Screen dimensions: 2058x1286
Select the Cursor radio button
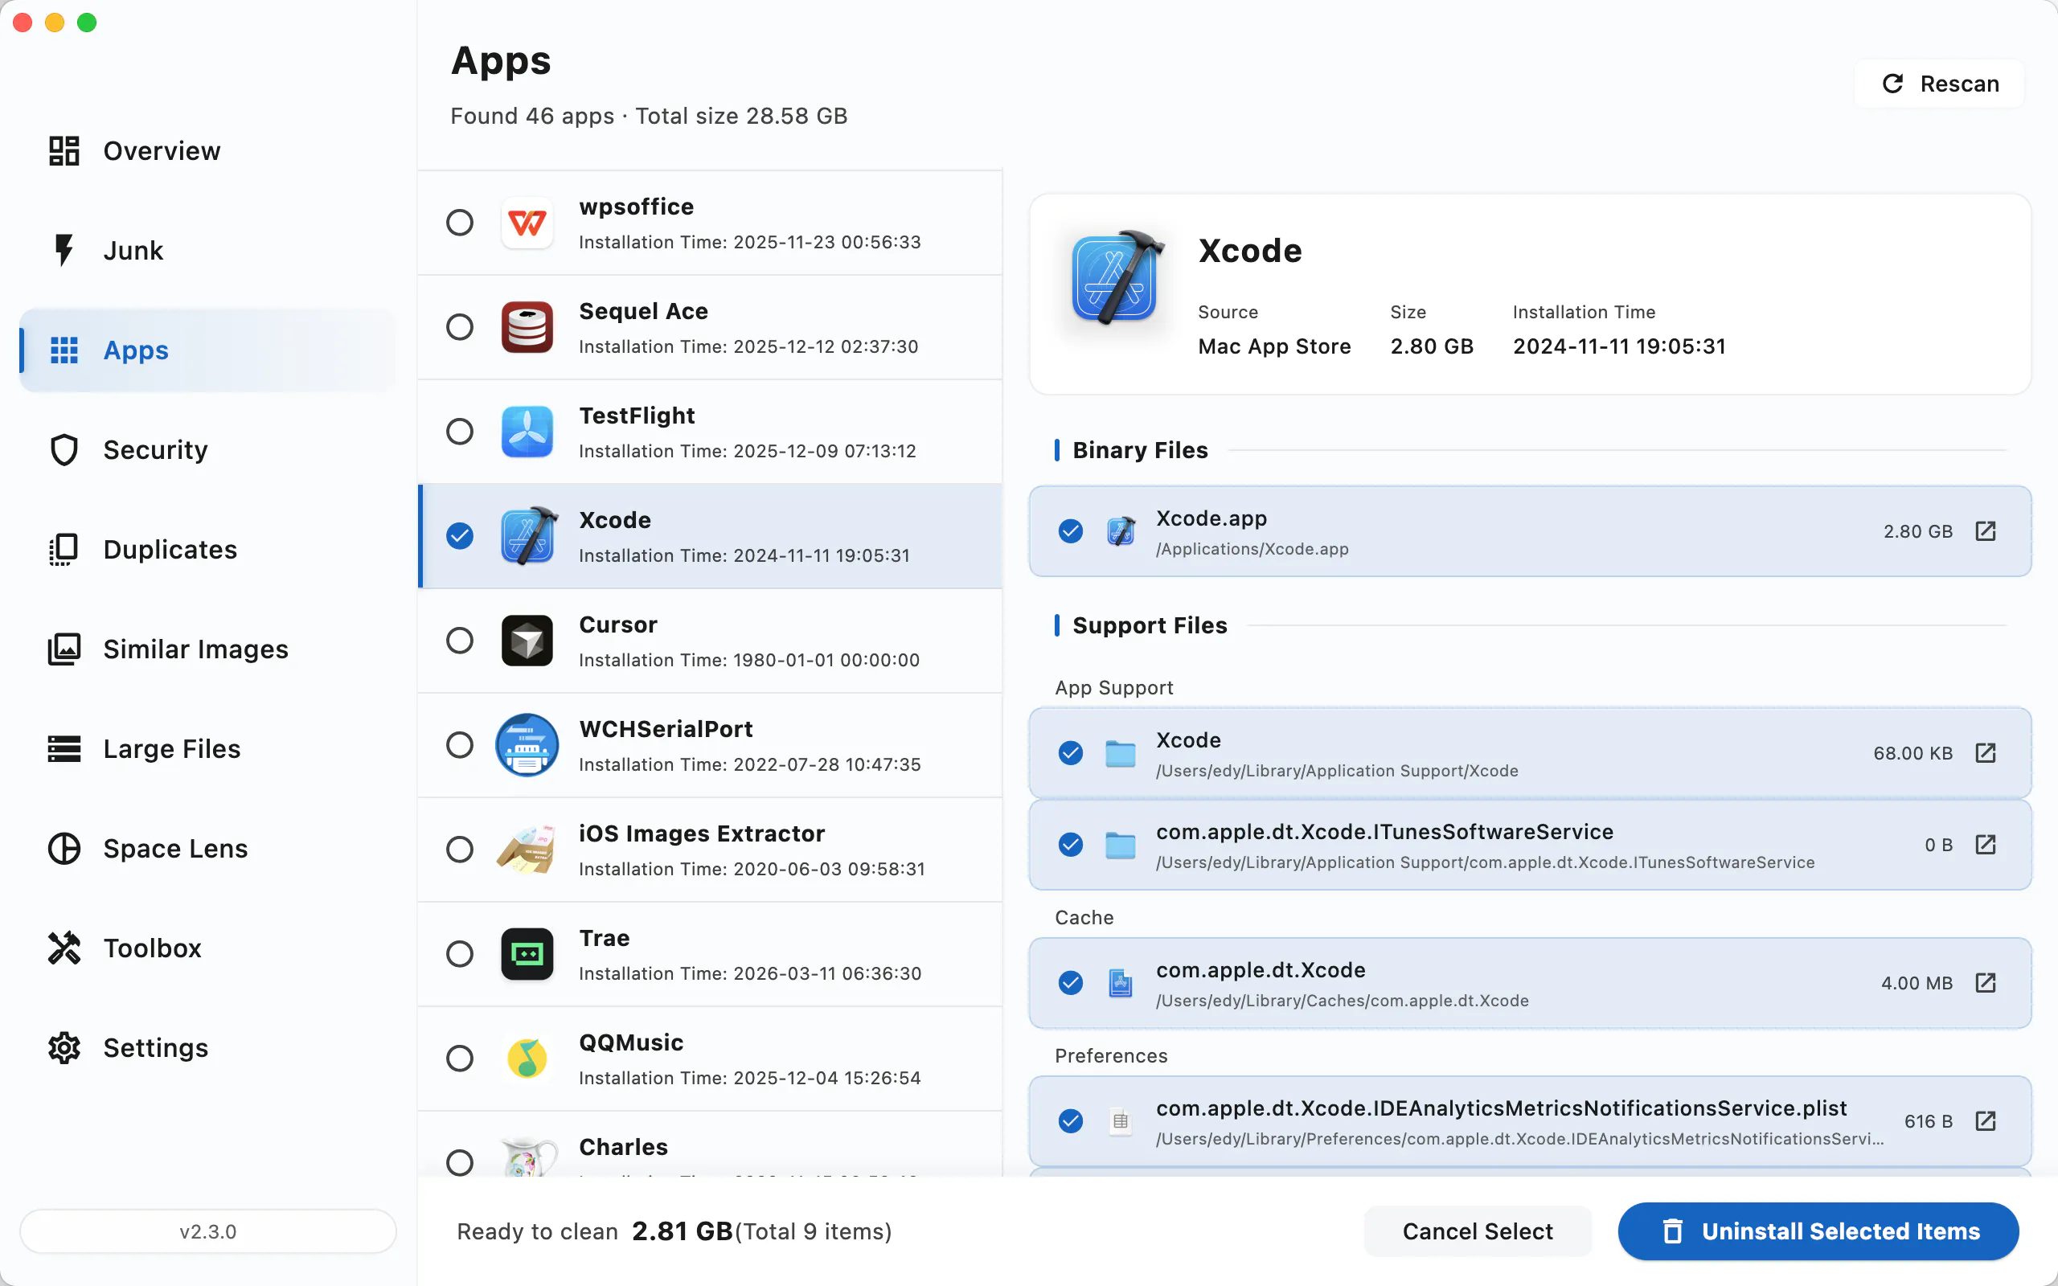click(459, 641)
